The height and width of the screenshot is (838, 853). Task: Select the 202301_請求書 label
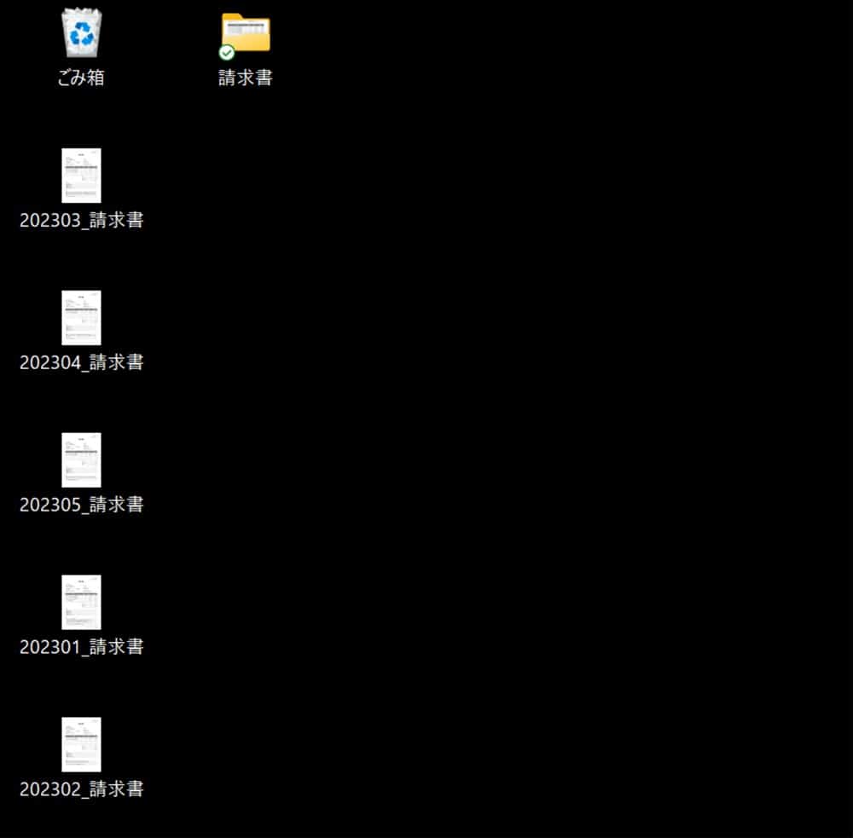[x=81, y=647]
